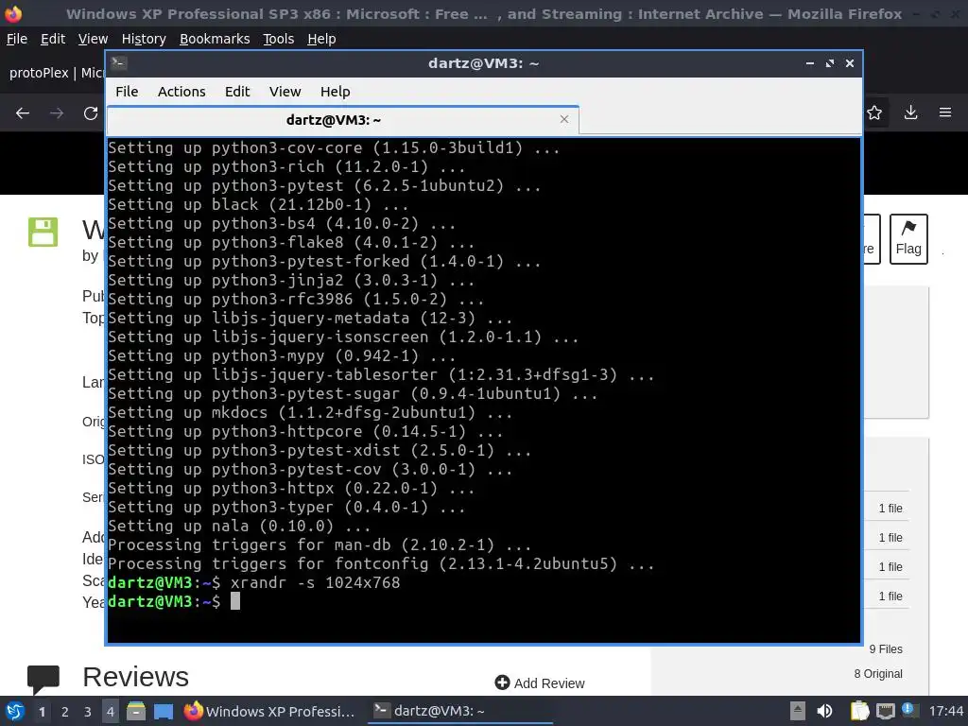Viewport: 968px width, 726px height.
Task: Minimize the dartz@VM3 terminal window
Action: point(810,63)
